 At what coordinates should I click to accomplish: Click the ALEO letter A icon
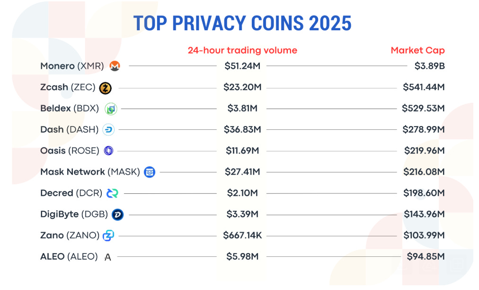[108, 257]
